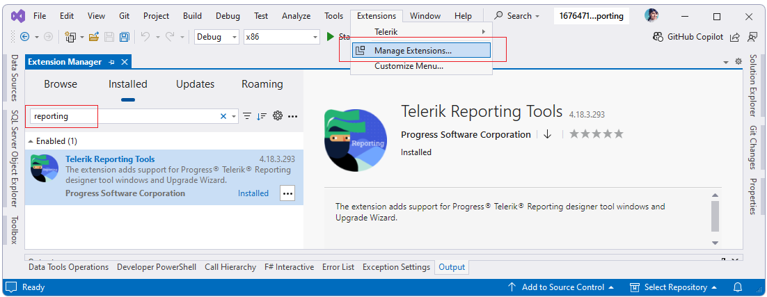Click the GitHub Copilot icon
Viewport: 767px width, 297px height.
[x=658, y=37]
